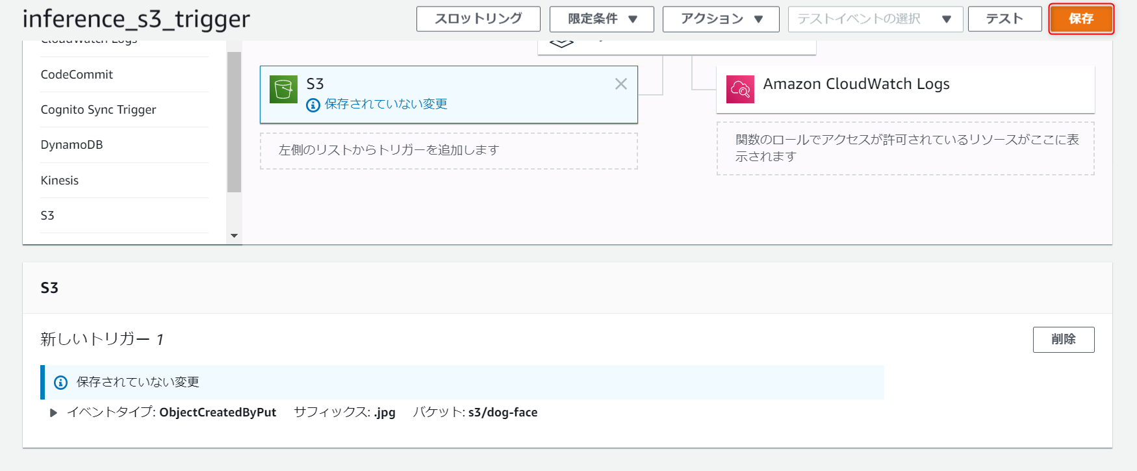The height and width of the screenshot is (471, 1137).
Task: Click info icon in S3 trigger card
Action: click(313, 105)
